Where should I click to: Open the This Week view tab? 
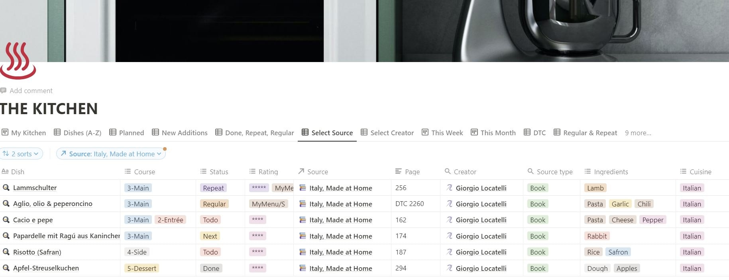coord(442,133)
